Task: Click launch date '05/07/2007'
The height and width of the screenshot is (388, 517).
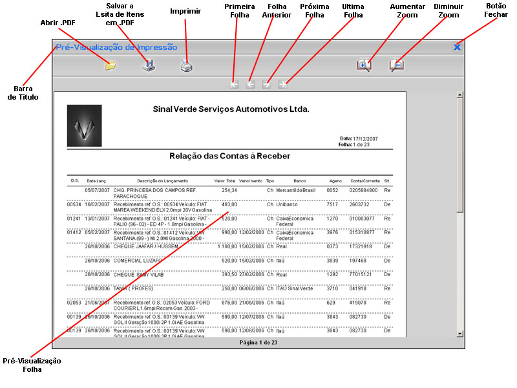Action: (x=97, y=190)
